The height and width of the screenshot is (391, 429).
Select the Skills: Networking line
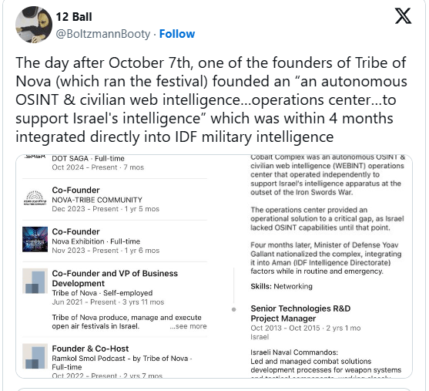point(281,286)
